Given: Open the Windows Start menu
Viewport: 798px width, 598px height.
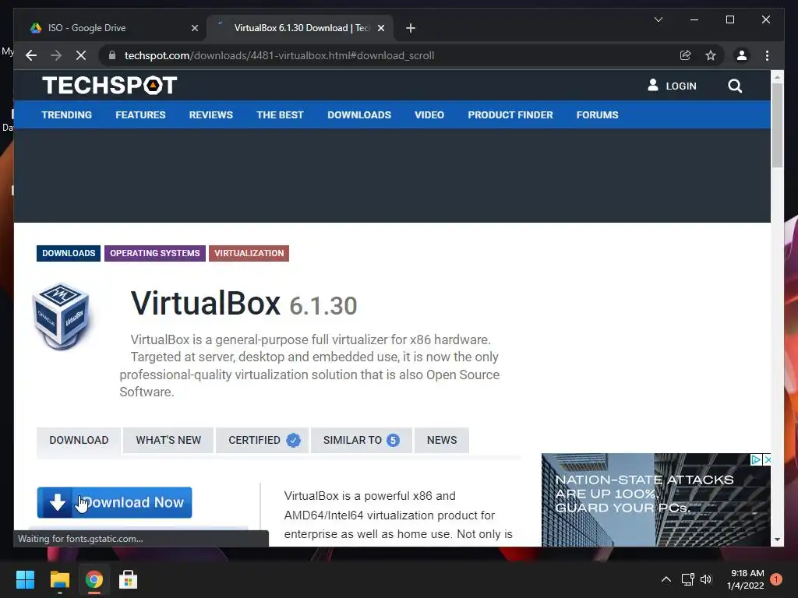Looking at the screenshot, I should 26,579.
